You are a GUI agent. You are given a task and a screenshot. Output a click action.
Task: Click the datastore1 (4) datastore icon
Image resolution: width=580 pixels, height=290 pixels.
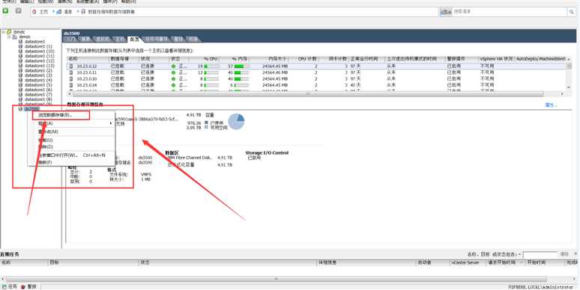(21, 80)
